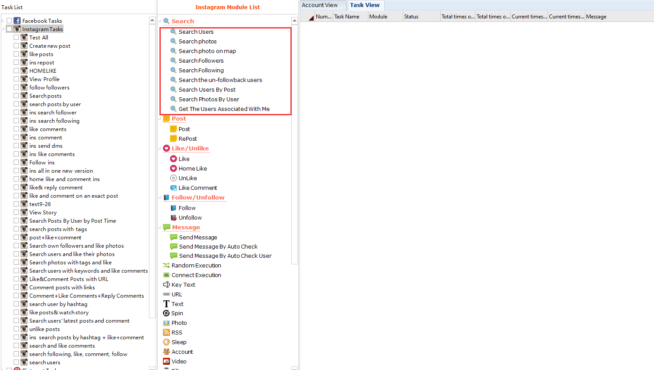The width and height of the screenshot is (654, 370).
Task: Click the URL link icon
Action: pyautogui.click(x=166, y=294)
